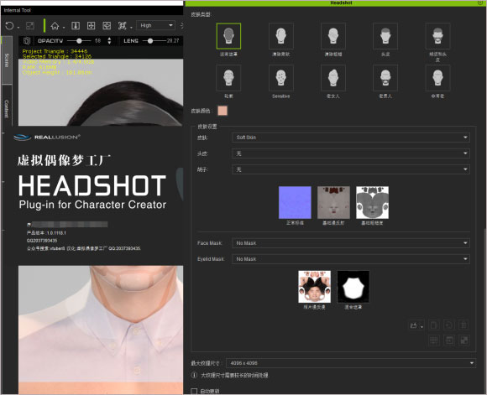Open the Face Mask dropdown
487x395 pixels.
coord(351,243)
